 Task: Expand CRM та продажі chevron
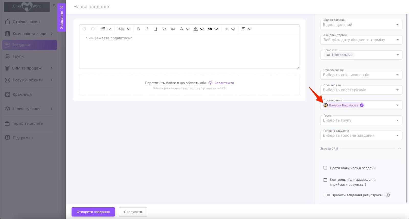click(x=52, y=68)
